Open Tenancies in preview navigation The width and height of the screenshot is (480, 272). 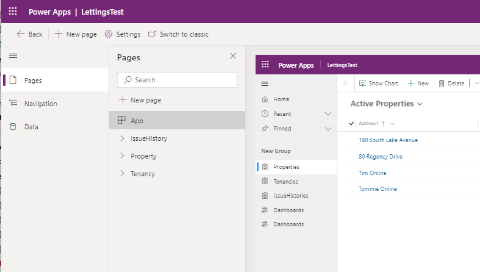296,182
